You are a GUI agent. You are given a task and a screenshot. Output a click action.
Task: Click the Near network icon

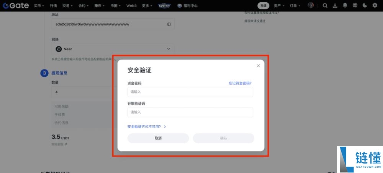tap(59, 49)
